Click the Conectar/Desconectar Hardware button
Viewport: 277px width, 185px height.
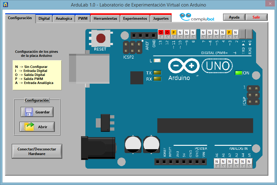pyautogui.click(x=37, y=151)
